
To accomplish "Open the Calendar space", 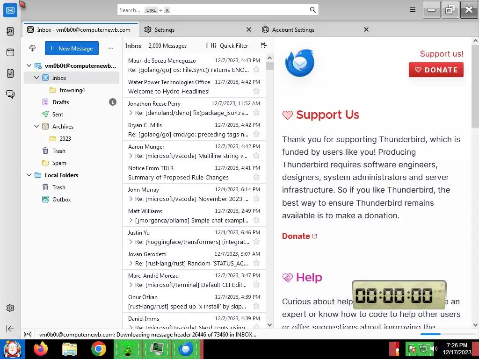I will pyautogui.click(x=10, y=52).
